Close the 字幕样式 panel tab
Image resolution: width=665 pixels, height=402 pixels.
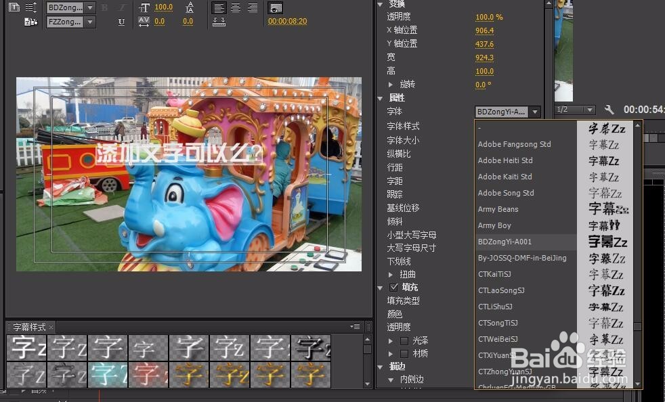click(x=51, y=327)
